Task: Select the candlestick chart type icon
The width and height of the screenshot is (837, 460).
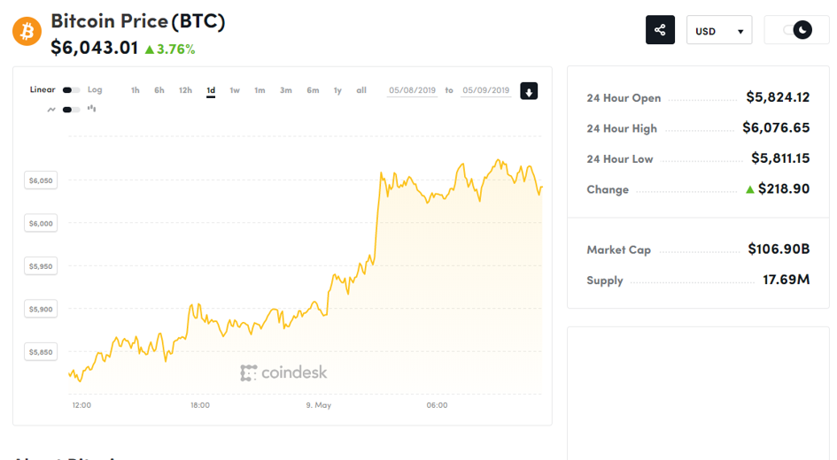Action: (x=92, y=109)
